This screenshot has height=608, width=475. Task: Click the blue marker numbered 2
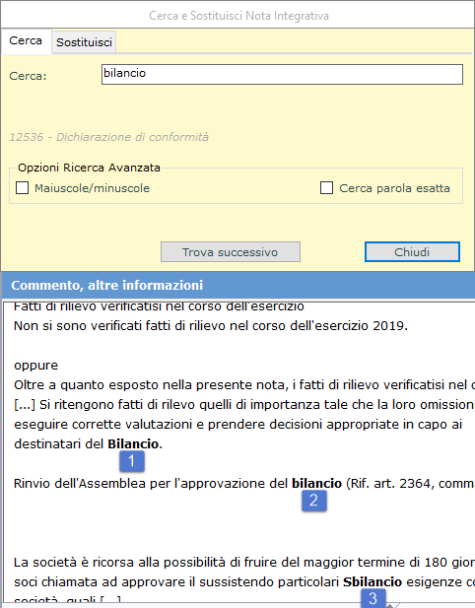point(314,501)
